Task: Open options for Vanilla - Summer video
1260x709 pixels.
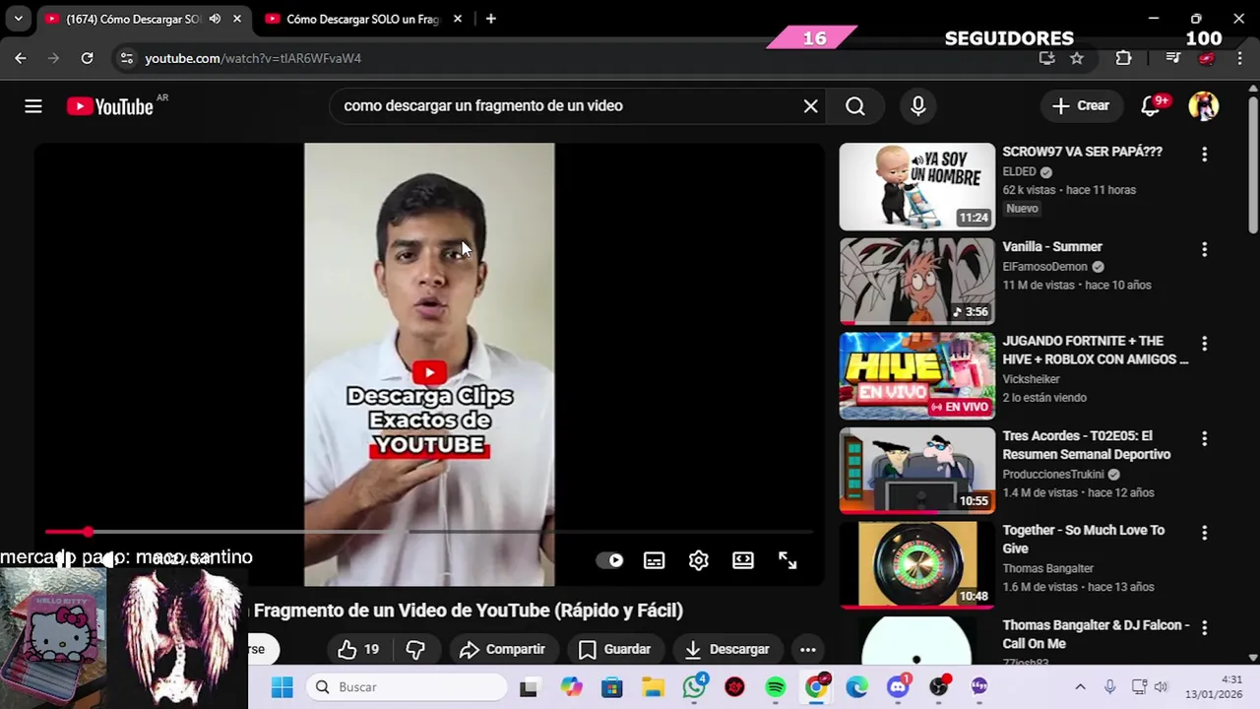Action: click(1204, 250)
